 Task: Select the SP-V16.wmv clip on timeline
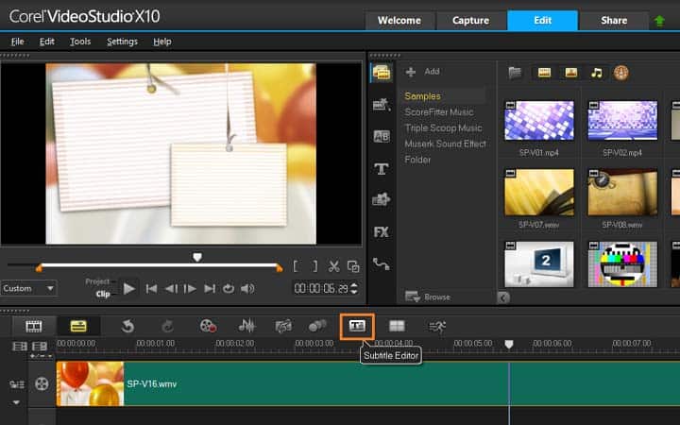coord(368,383)
